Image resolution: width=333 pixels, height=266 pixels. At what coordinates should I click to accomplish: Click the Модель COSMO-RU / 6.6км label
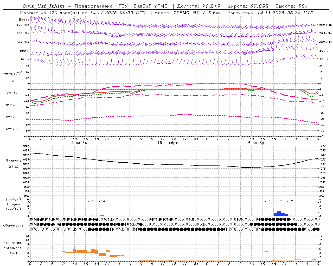click(x=188, y=13)
